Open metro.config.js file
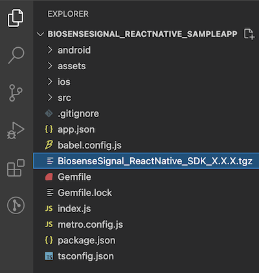This screenshot has width=259, height=273. [146, 224]
